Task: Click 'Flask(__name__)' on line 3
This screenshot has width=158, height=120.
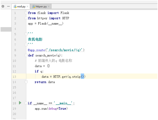Action: pos(51,23)
